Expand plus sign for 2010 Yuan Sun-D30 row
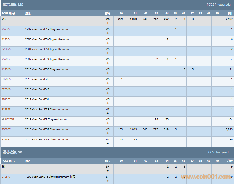Viewport: 234px width, 184px height. point(108,73)
